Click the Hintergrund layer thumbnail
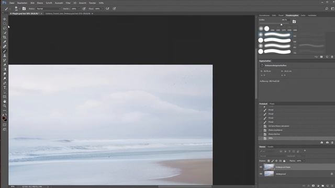This screenshot has height=188, width=335. tap(269, 174)
